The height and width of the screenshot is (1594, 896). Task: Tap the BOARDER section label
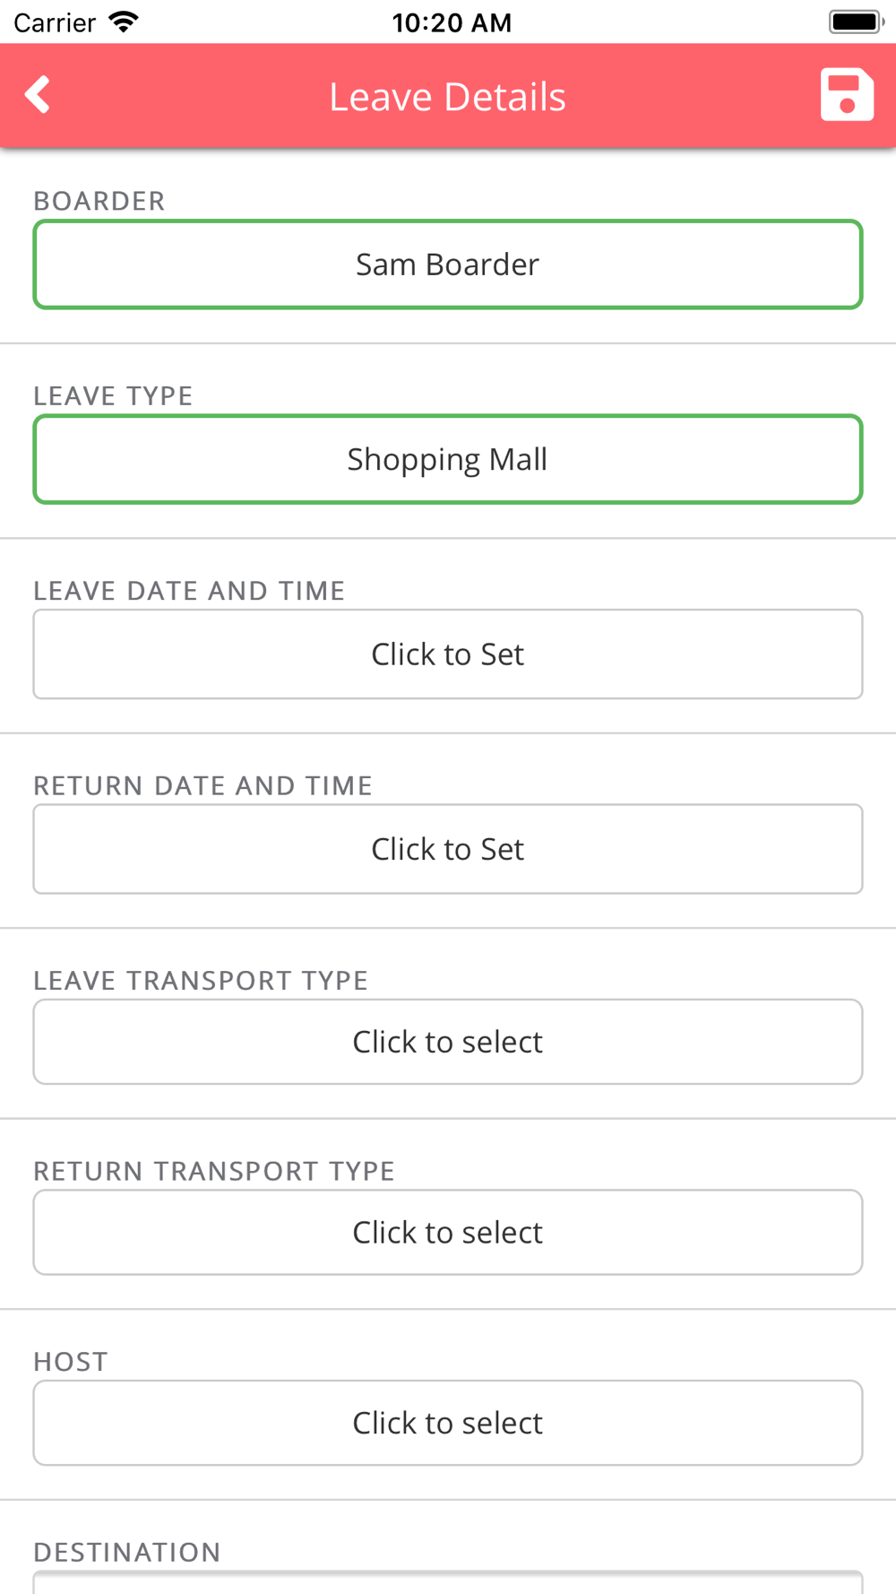click(x=99, y=201)
